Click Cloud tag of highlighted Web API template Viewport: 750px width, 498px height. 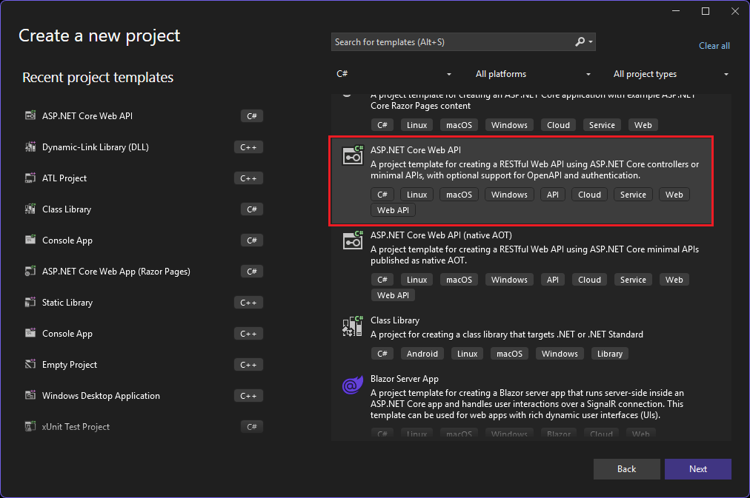(x=589, y=195)
